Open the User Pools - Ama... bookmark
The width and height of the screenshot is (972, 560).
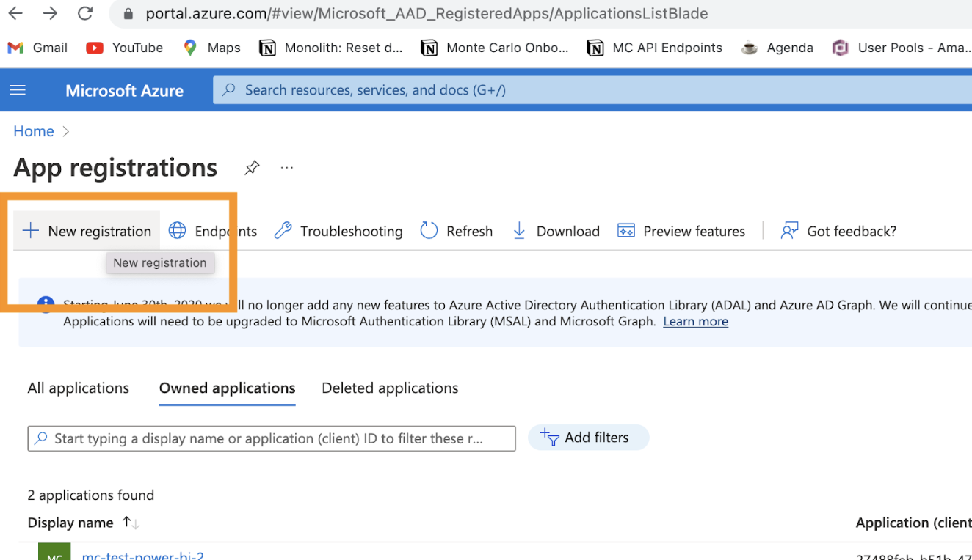[902, 48]
